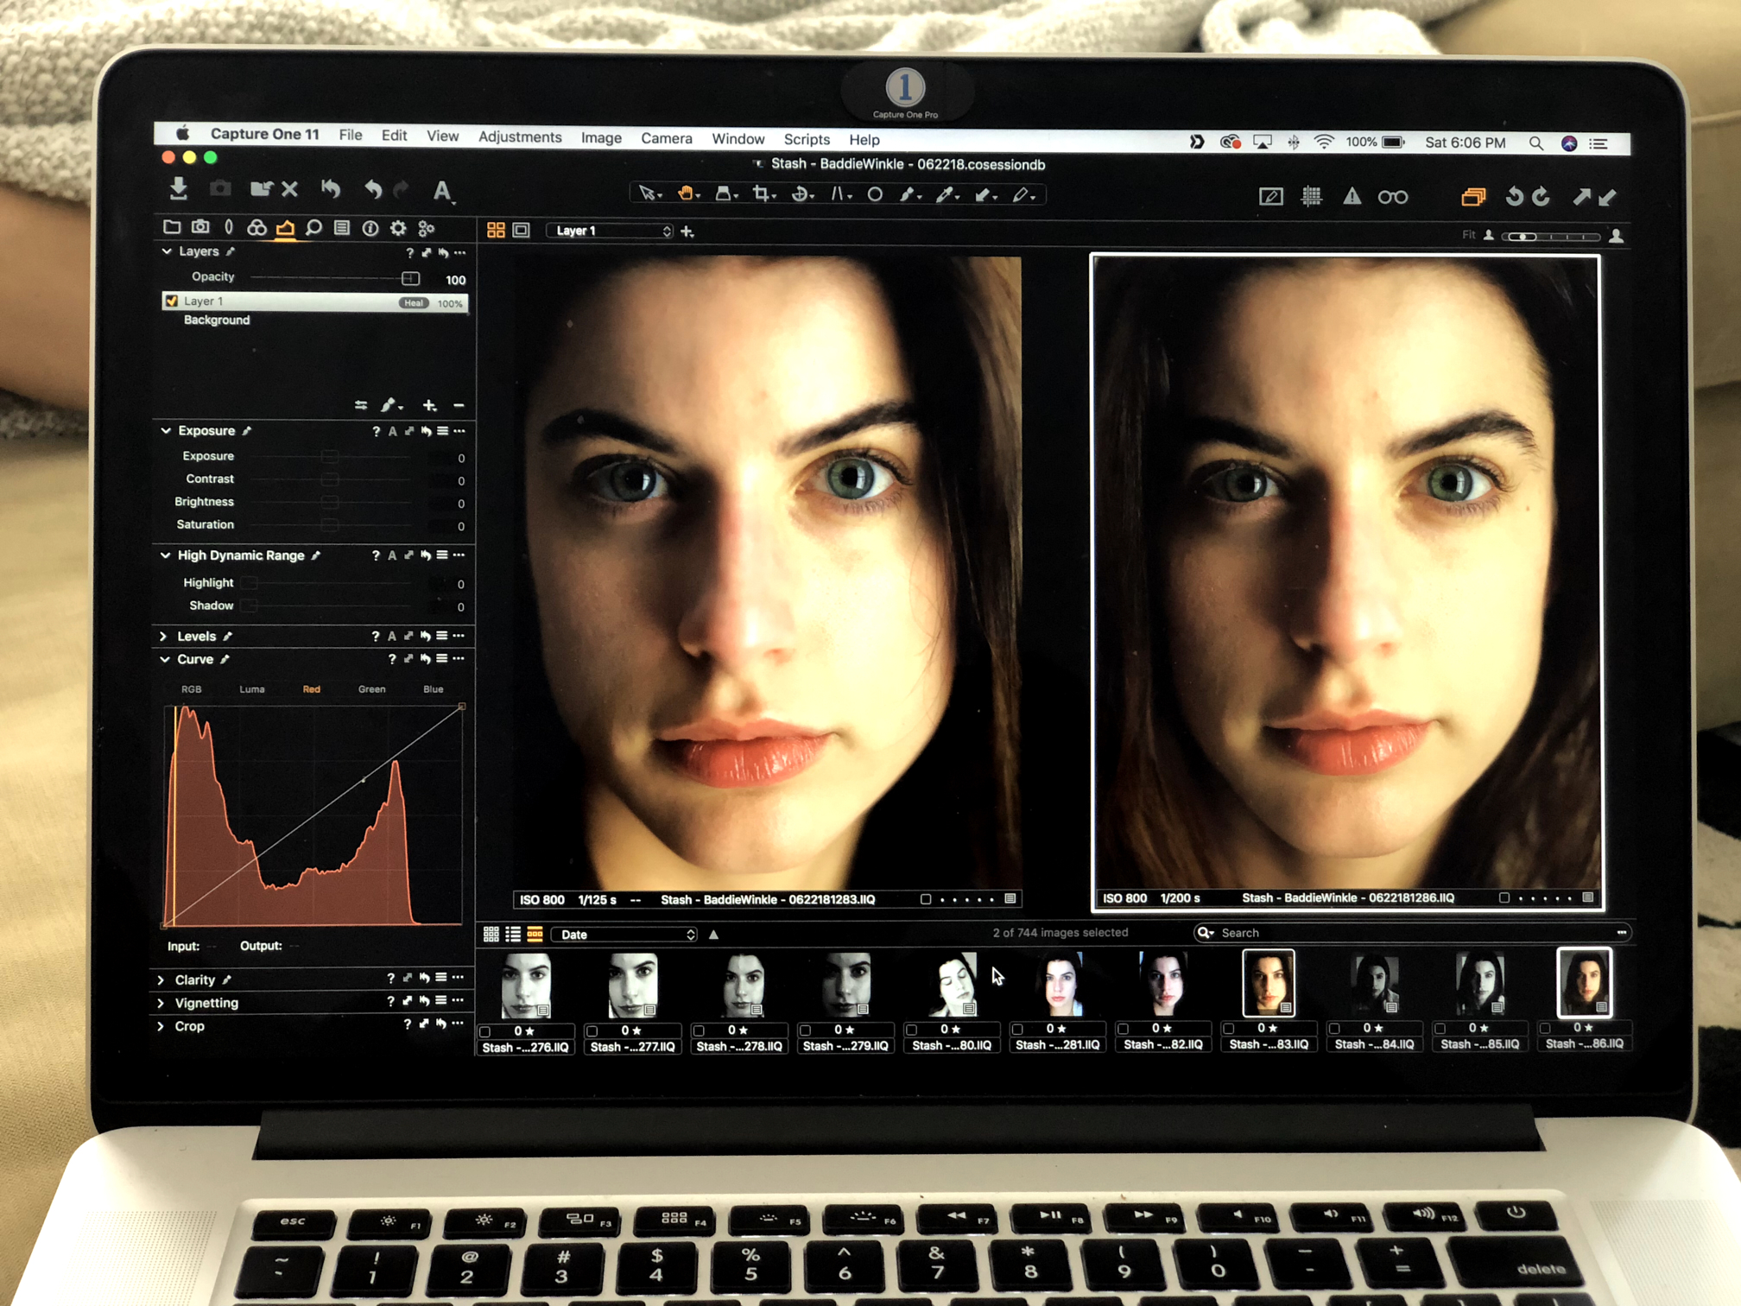The height and width of the screenshot is (1306, 1741).
Task: Click the text annotation A icon
Action: click(442, 191)
